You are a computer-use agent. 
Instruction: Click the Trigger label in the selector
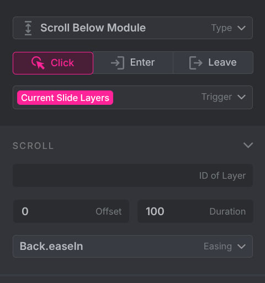216,97
